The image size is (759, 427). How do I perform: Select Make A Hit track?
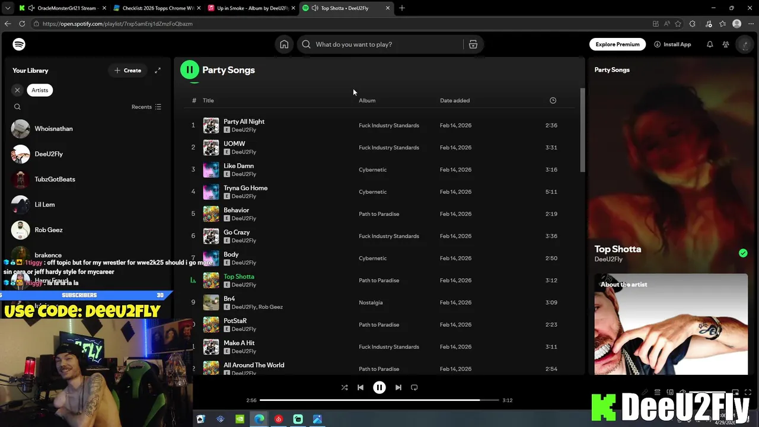click(x=239, y=343)
